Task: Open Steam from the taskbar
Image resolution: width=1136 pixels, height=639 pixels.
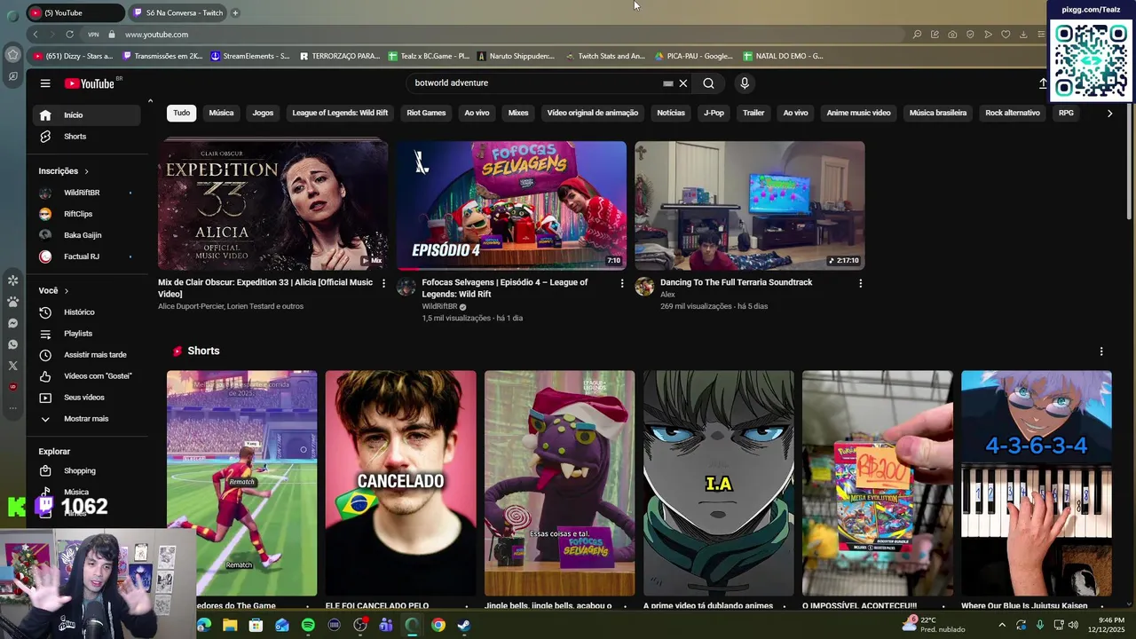Action: tap(463, 625)
